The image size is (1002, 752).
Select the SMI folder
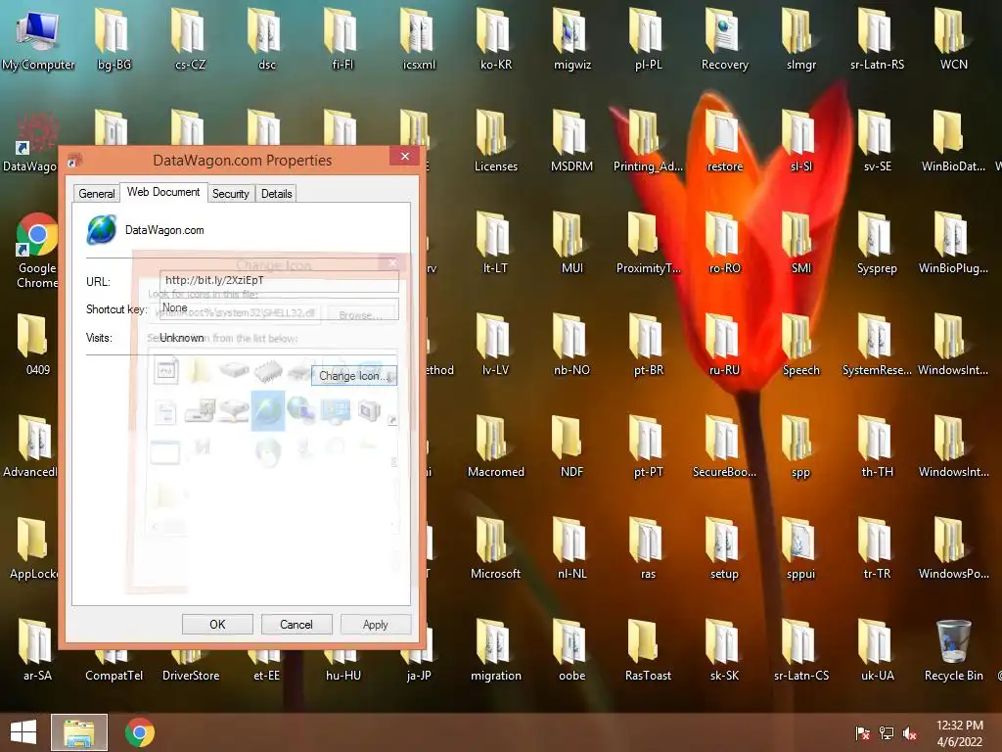click(800, 243)
